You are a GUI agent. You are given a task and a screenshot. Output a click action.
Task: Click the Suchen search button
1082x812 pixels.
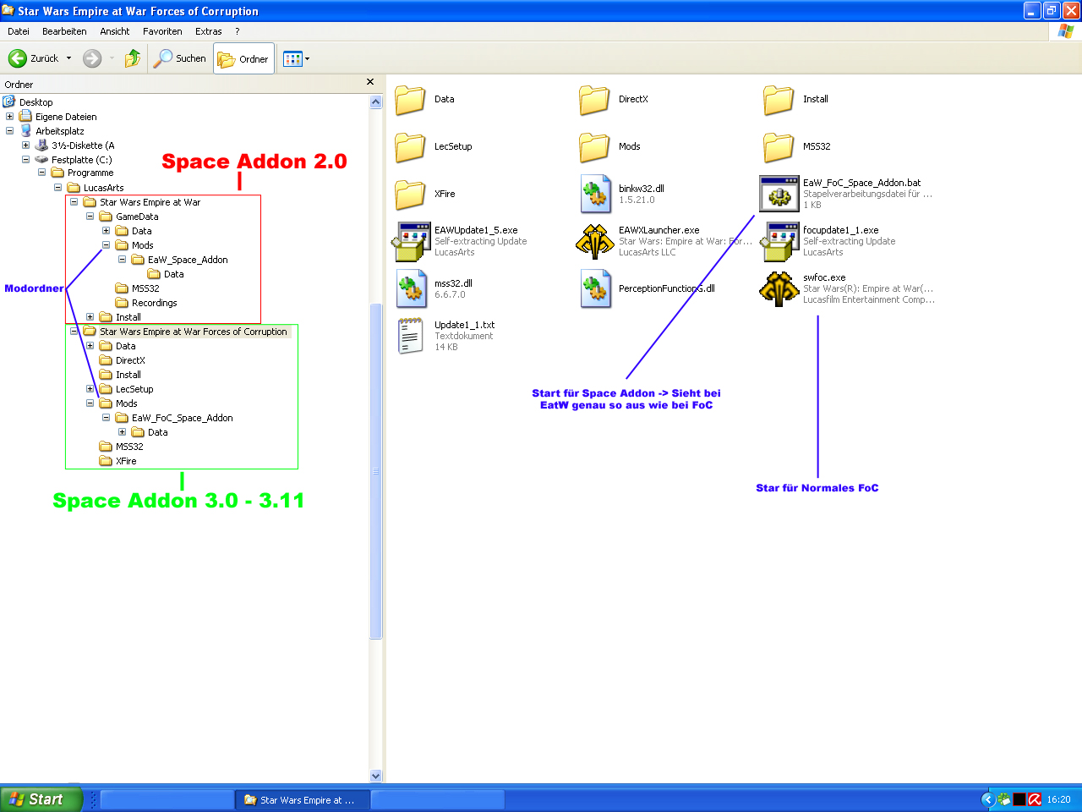tap(180, 58)
